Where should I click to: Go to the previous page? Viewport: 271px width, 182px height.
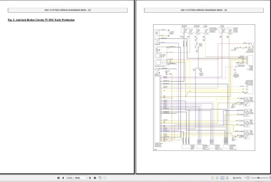click(x=63, y=178)
